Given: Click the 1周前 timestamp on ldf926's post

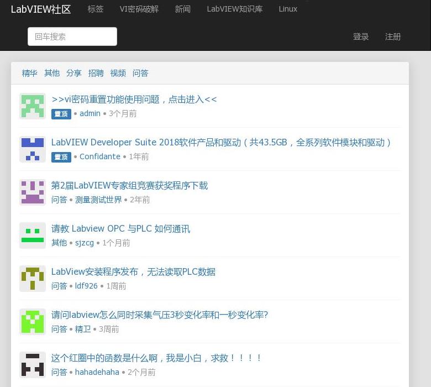Looking at the screenshot, I should pos(116,286).
